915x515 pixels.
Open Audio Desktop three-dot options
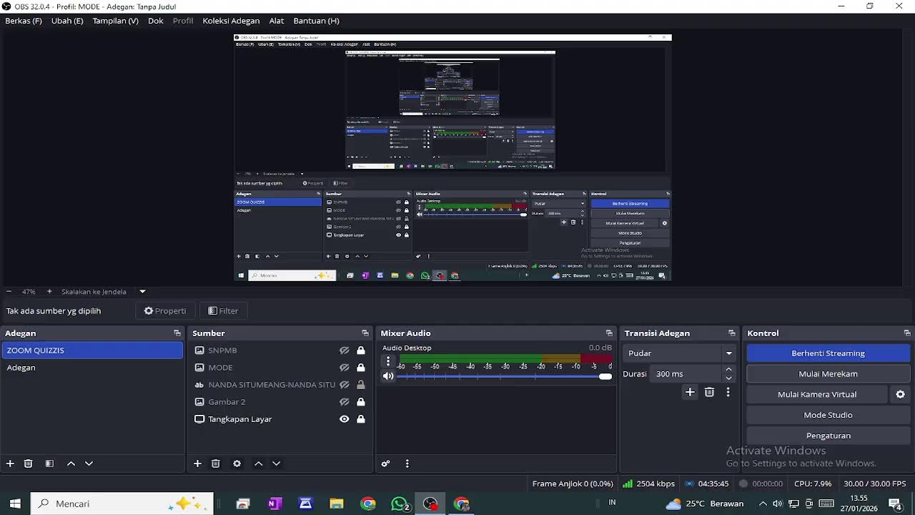(x=388, y=361)
